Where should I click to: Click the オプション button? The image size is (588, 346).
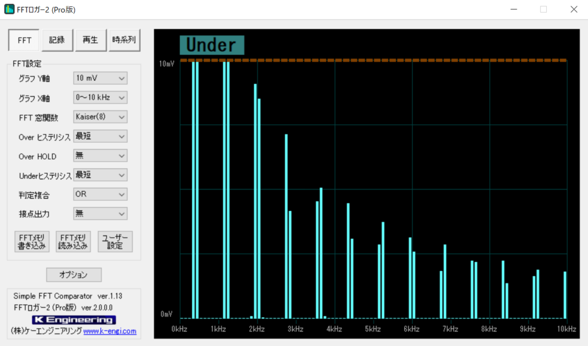[x=73, y=275]
